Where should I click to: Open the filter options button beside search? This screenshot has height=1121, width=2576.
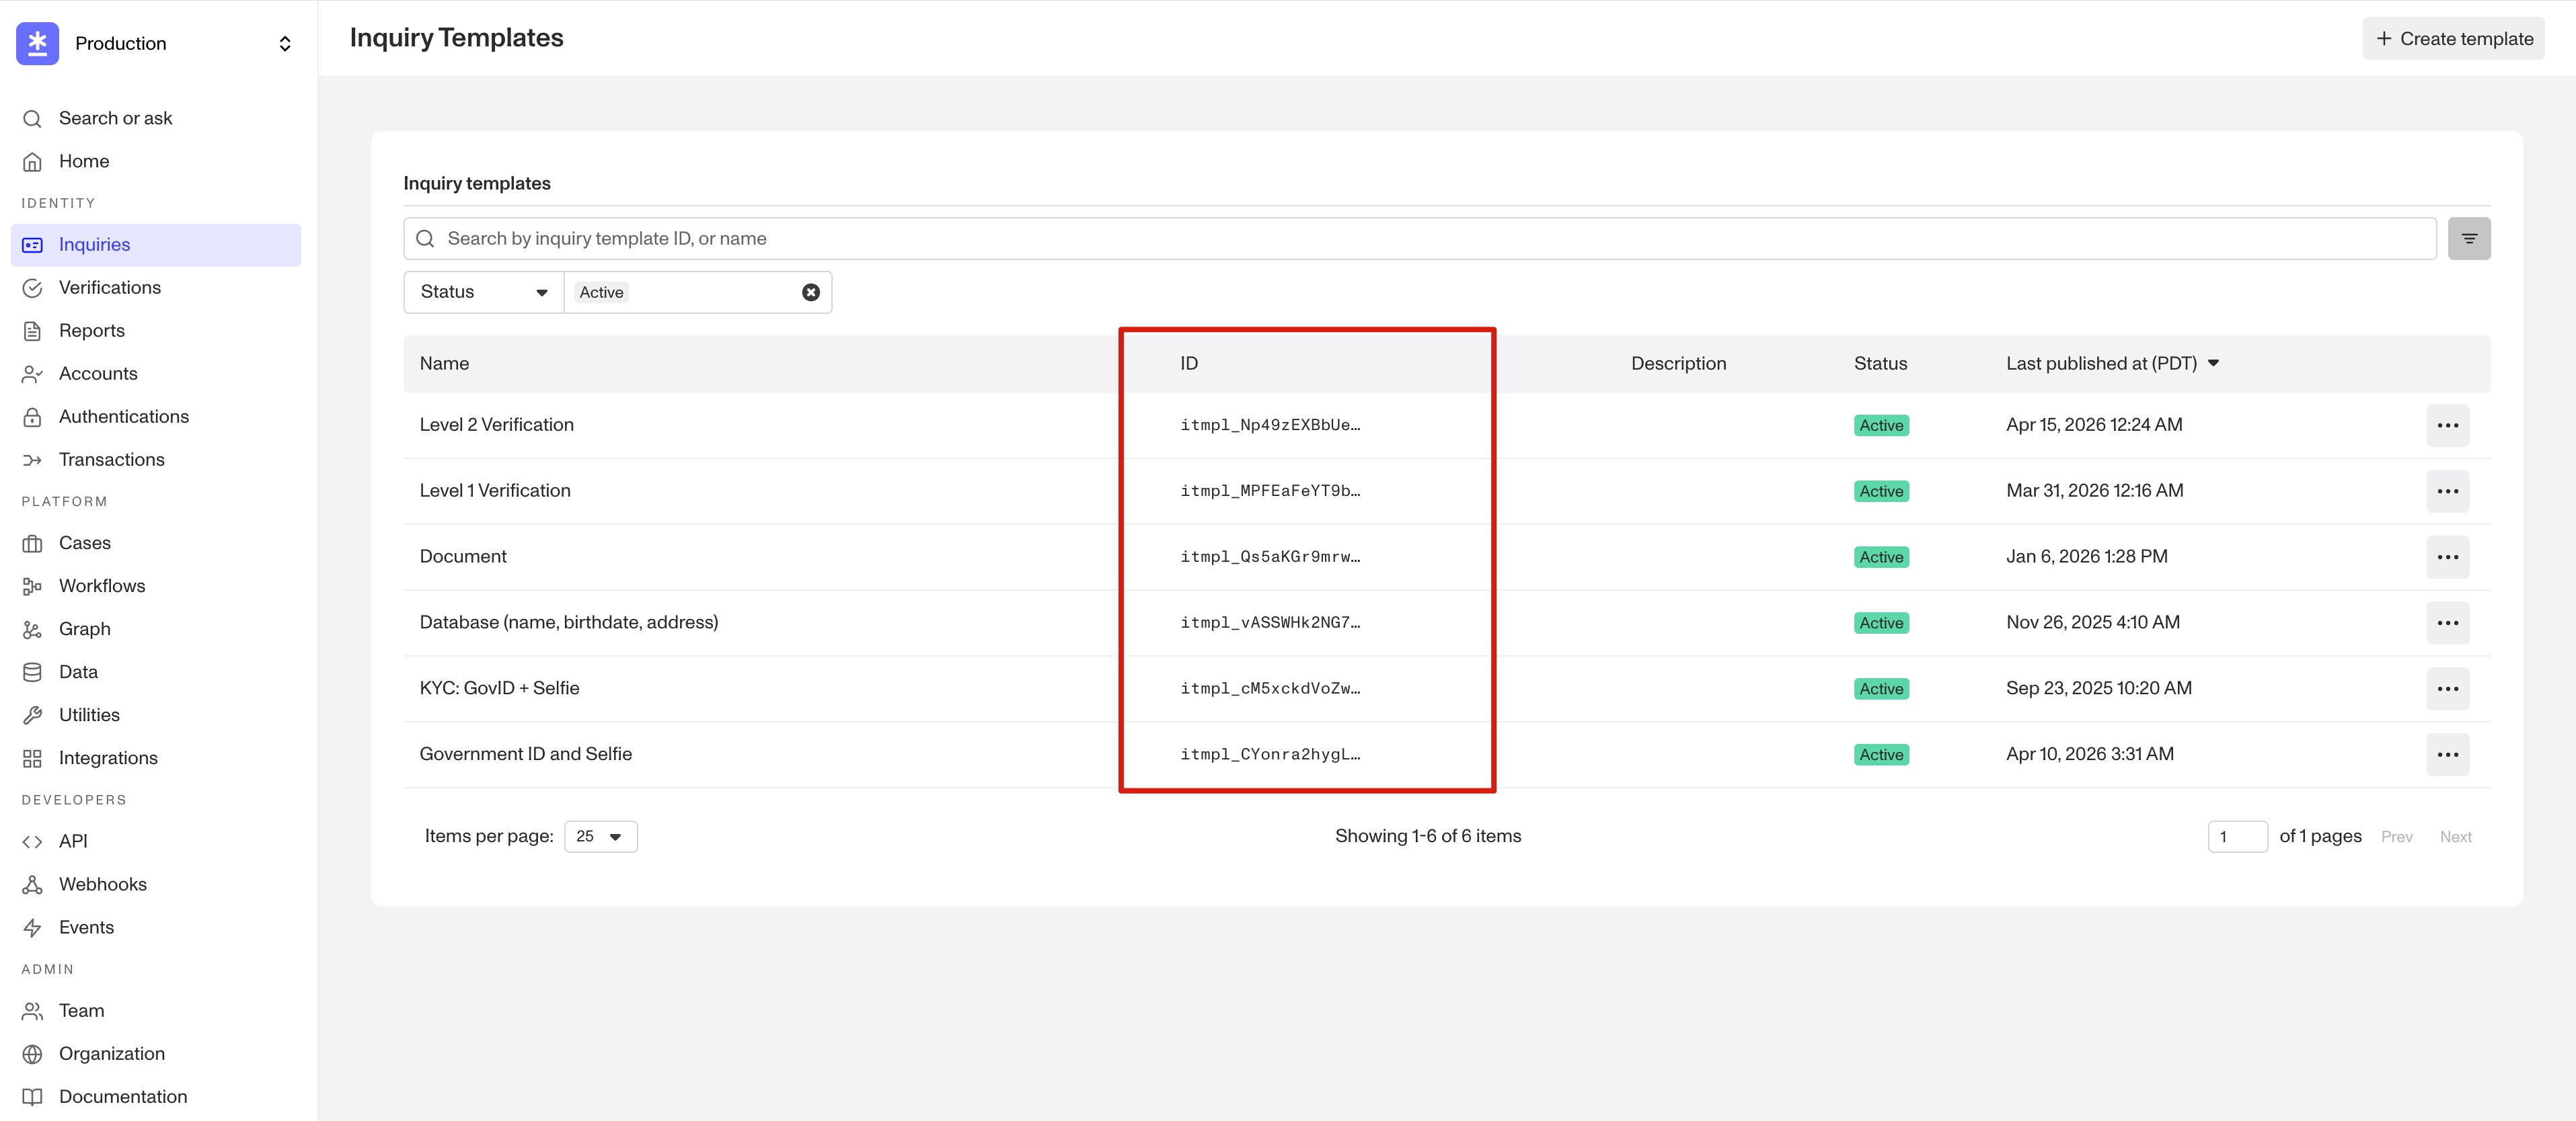click(x=2469, y=239)
